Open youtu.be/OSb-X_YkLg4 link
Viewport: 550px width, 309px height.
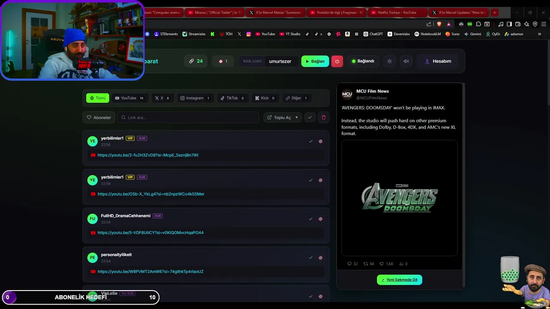151,194
